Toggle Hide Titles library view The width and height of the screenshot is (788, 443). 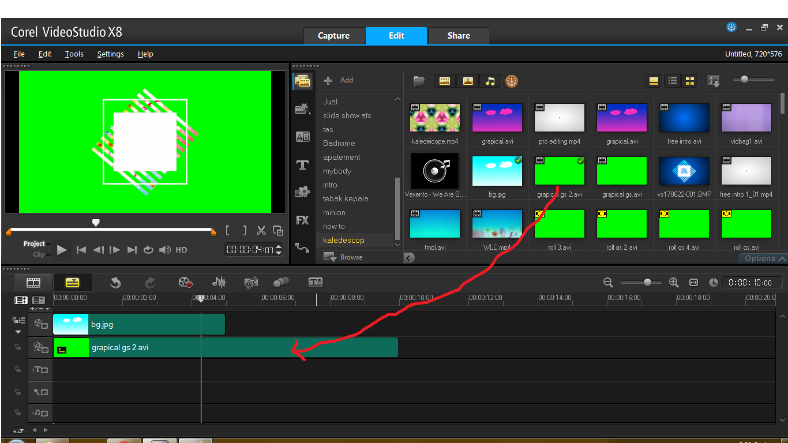[654, 81]
